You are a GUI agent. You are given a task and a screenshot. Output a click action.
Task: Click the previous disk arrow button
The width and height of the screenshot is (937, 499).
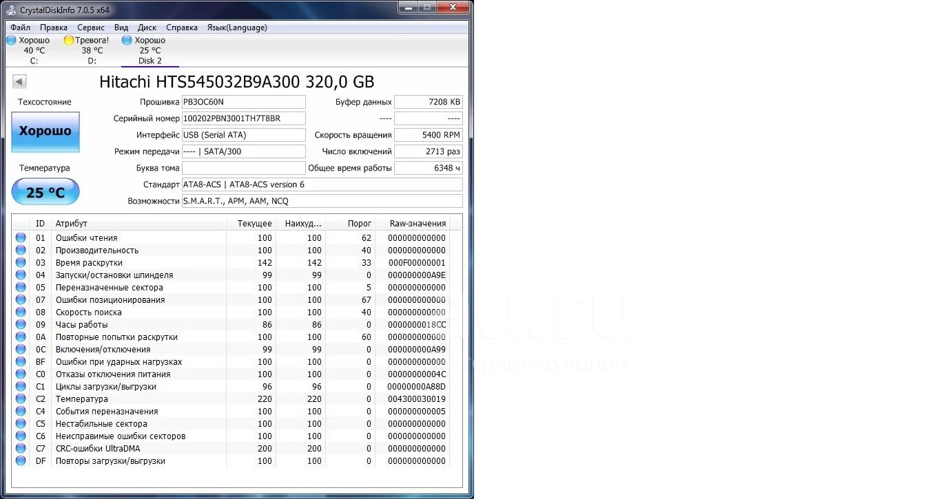point(19,82)
